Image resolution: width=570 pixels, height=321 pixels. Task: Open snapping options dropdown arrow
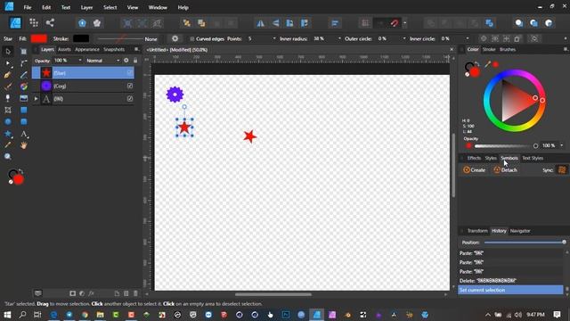point(405,23)
